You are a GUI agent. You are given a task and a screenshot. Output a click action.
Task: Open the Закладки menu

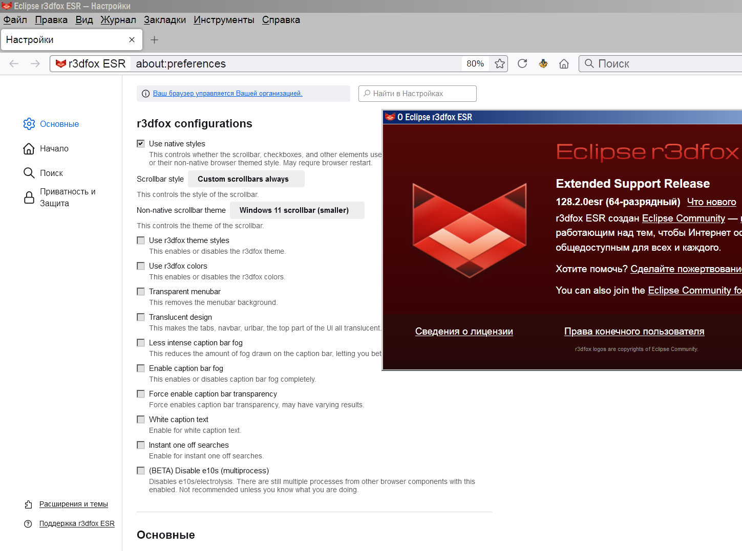point(165,20)
